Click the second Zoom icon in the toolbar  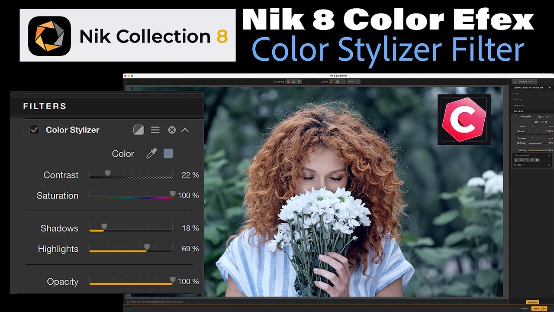tap(337, 81)
